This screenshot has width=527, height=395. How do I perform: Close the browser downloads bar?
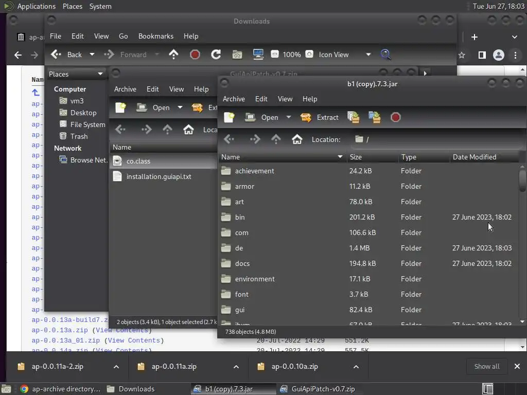(x=517, y=366)
